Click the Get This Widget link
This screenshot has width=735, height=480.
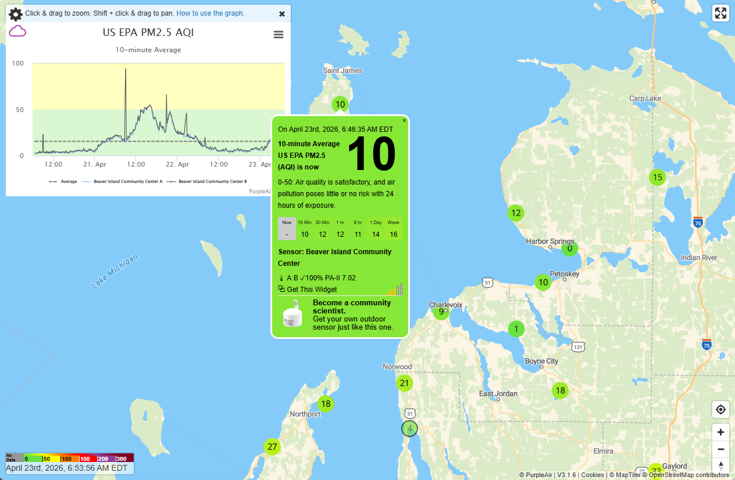coord(311,290)
